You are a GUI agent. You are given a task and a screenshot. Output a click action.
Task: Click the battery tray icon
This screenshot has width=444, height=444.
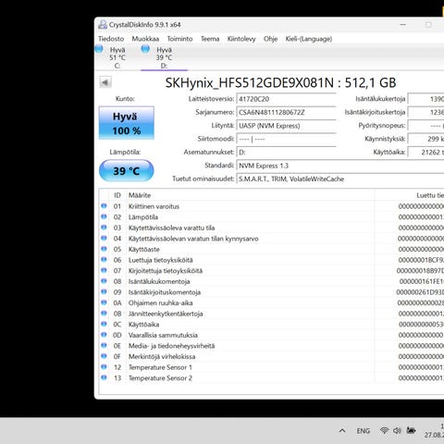tap(411, 430)
